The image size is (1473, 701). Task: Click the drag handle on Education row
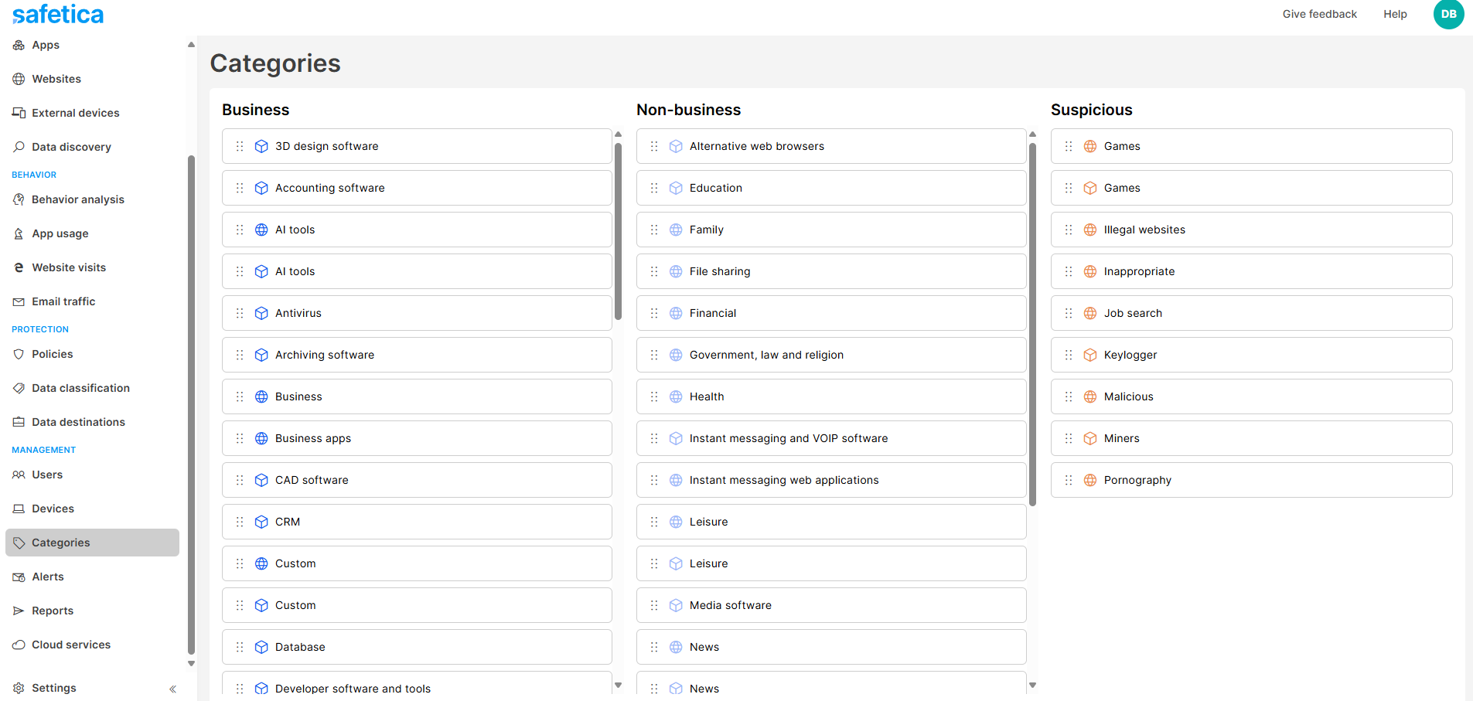pos(654,188)
